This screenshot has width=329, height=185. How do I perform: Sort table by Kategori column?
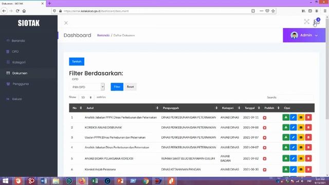click(x=230, y=108)
